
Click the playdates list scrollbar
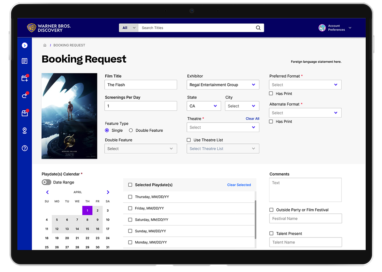[255, 219]
